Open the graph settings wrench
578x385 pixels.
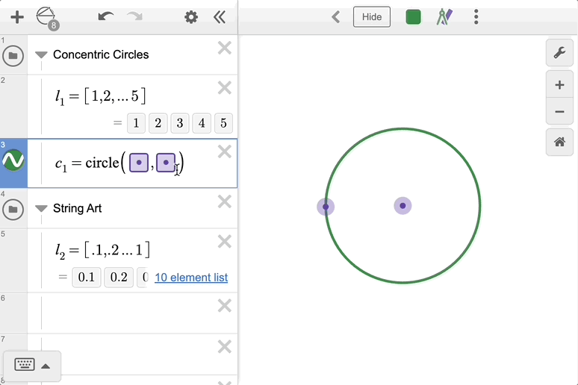tap(559, 52)
